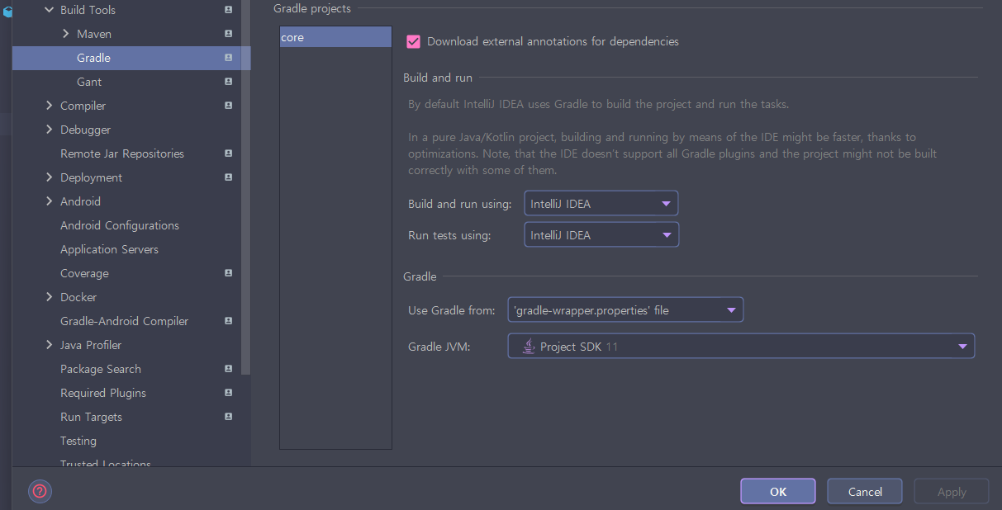Collapse the Build Tools tree node
Screen dimensions: 1002x510
click(x=50, y=10)
